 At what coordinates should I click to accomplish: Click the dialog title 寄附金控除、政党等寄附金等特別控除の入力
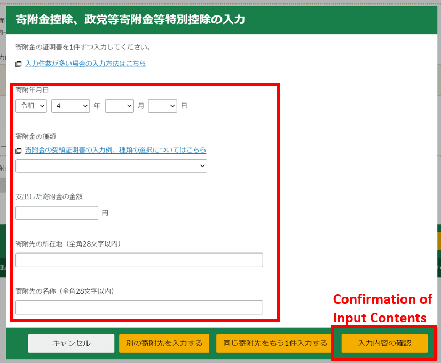point(130,20)
